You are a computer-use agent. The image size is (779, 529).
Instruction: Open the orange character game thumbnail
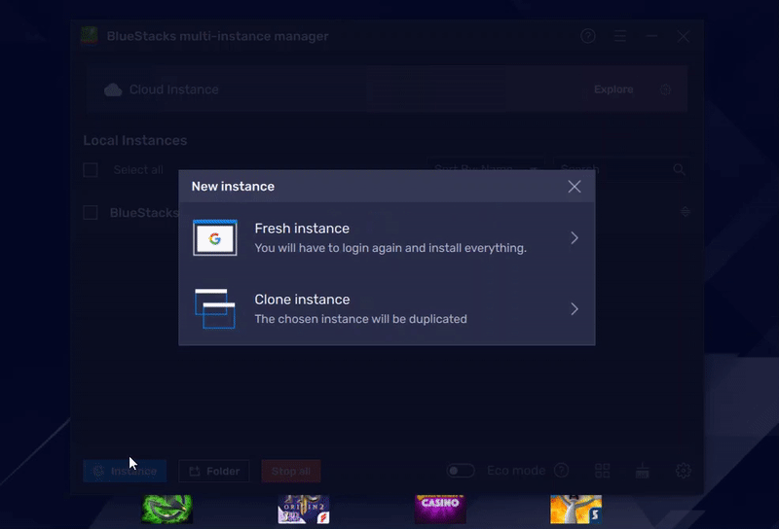(575, 509)
